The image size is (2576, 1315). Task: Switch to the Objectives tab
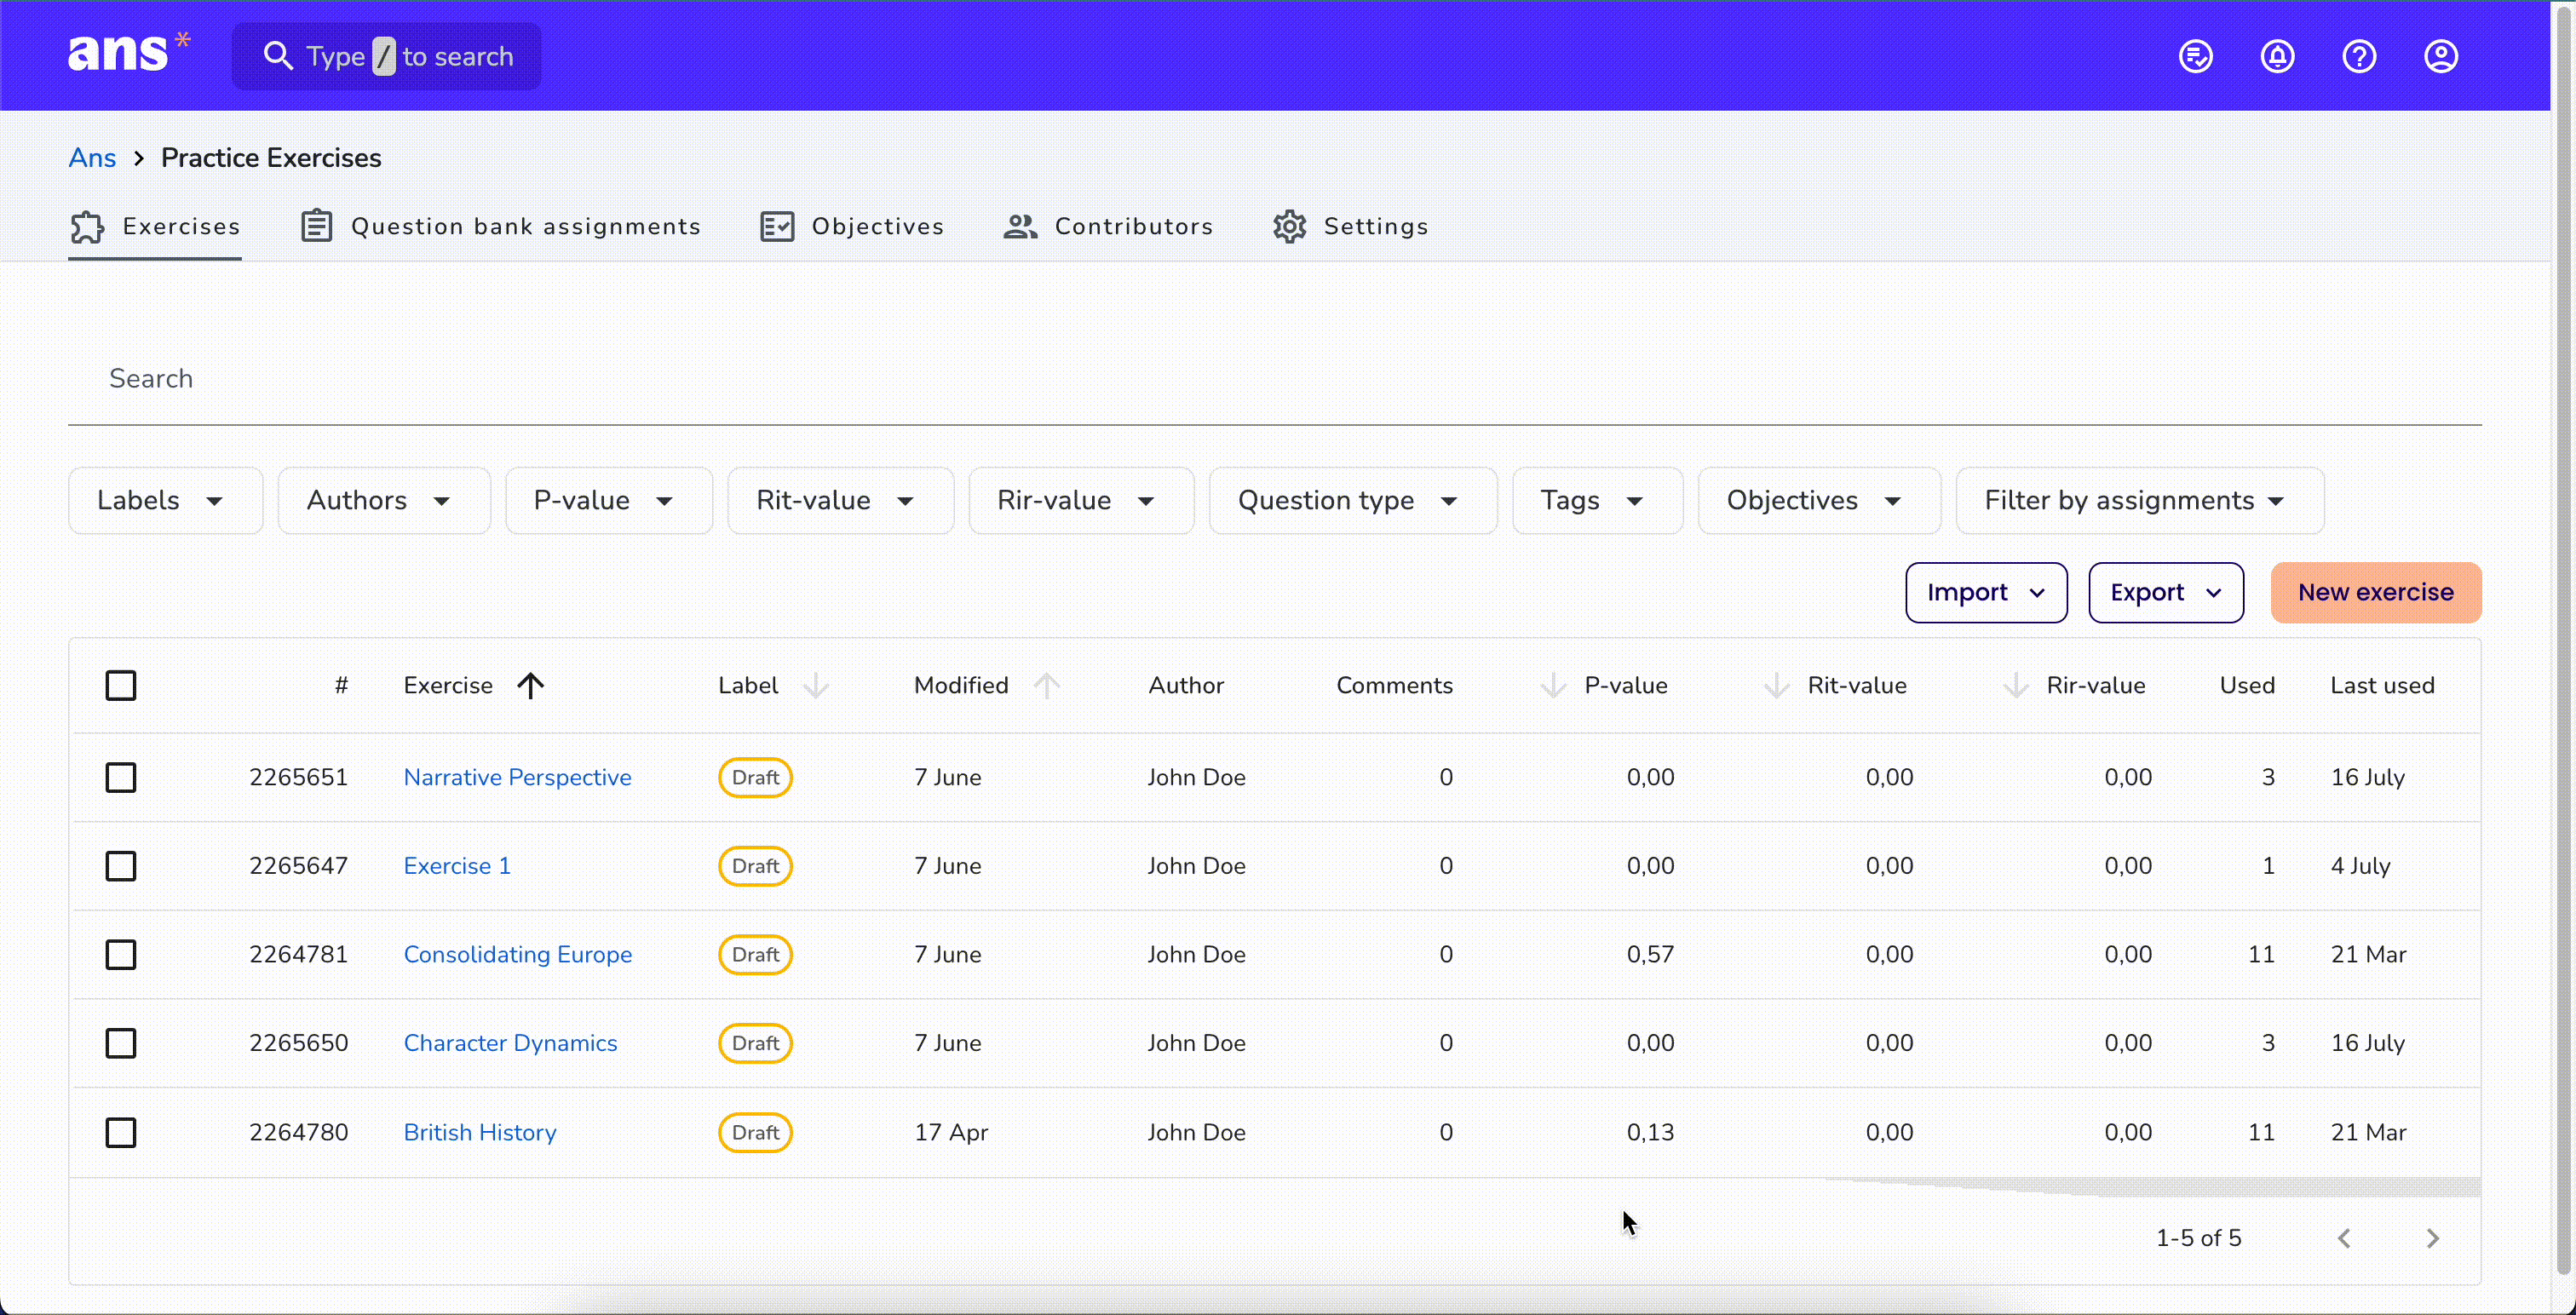click(852, 226)
